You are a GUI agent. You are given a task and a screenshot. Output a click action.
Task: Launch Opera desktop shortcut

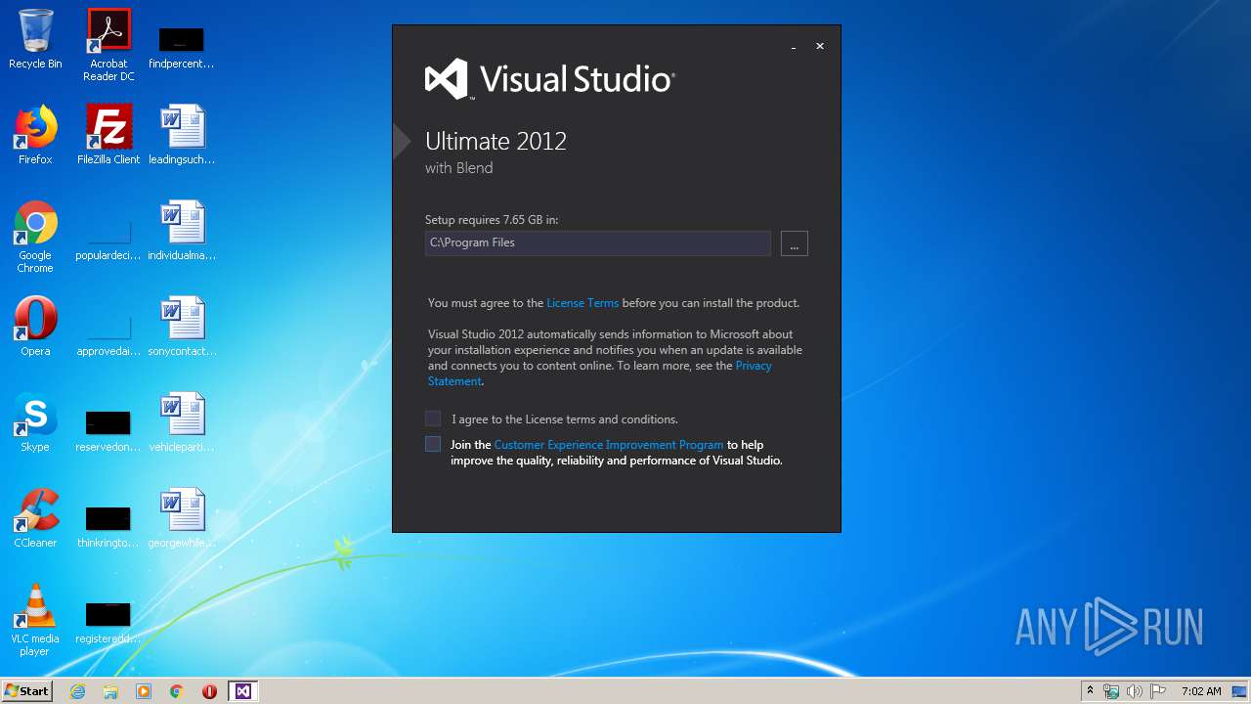coord(35,327)
